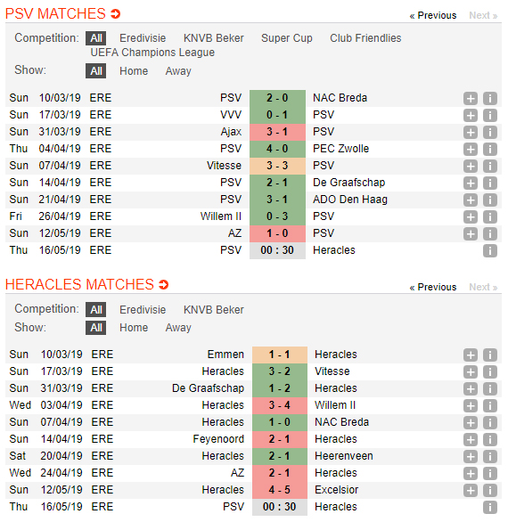Expand plus icon for Willem II vs PSV

pos(471,216)
